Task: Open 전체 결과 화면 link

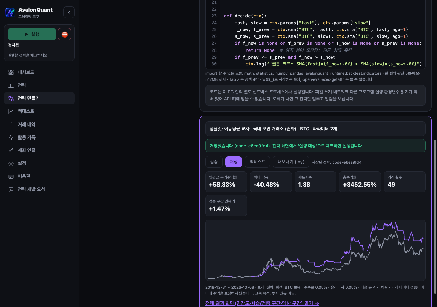Action: [262, 303]
